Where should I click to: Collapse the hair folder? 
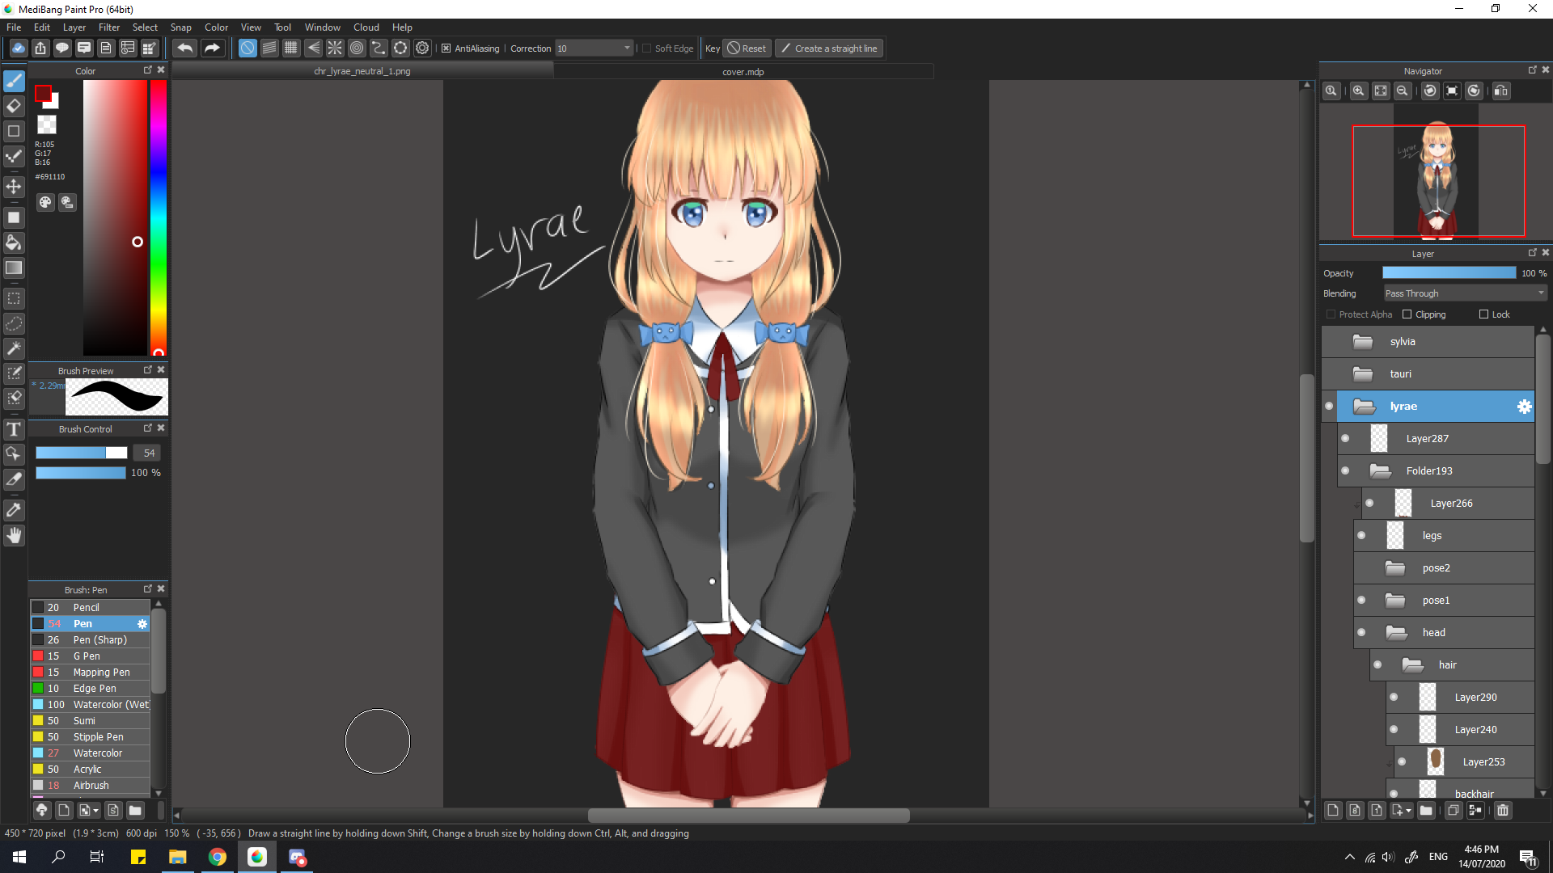click(x=1412, y=665)
